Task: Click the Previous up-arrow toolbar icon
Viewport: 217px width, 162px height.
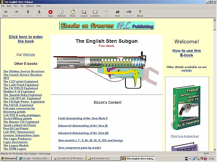Action: pyautogui.click(x=28, y=12)
